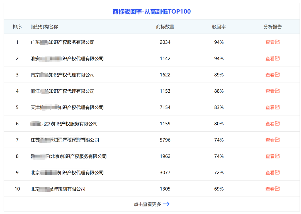Open analysis report icon for rank 1
301x214 pixels.
pyautogui.click(x=277, y=42)
